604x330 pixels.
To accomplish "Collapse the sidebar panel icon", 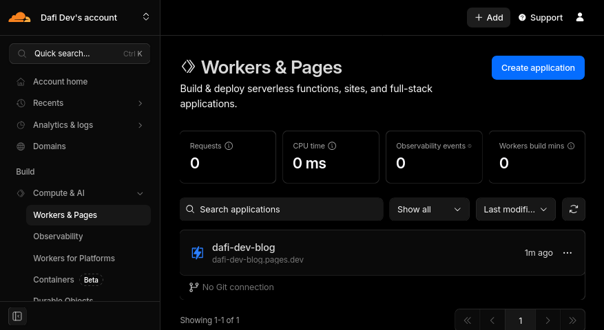I will 17,316.
